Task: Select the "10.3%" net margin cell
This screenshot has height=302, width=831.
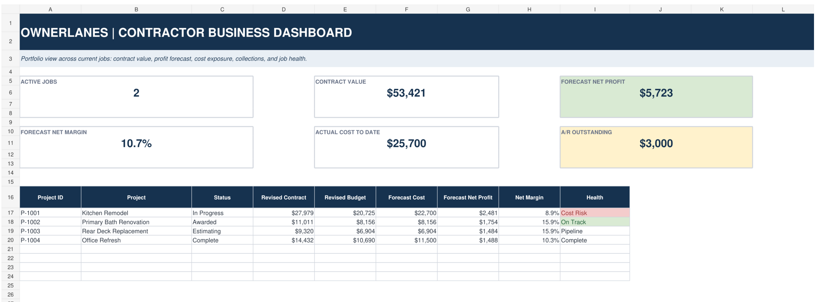Action: (529, 240)
